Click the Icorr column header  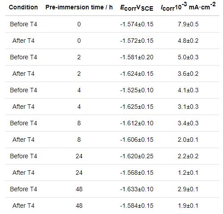(x=188, y=7)
